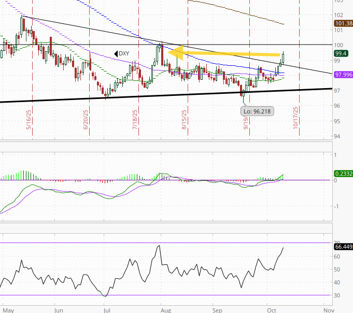The image size is (353, 313).
Task: Click the Jul label on time axis
Action: (107, 310)
